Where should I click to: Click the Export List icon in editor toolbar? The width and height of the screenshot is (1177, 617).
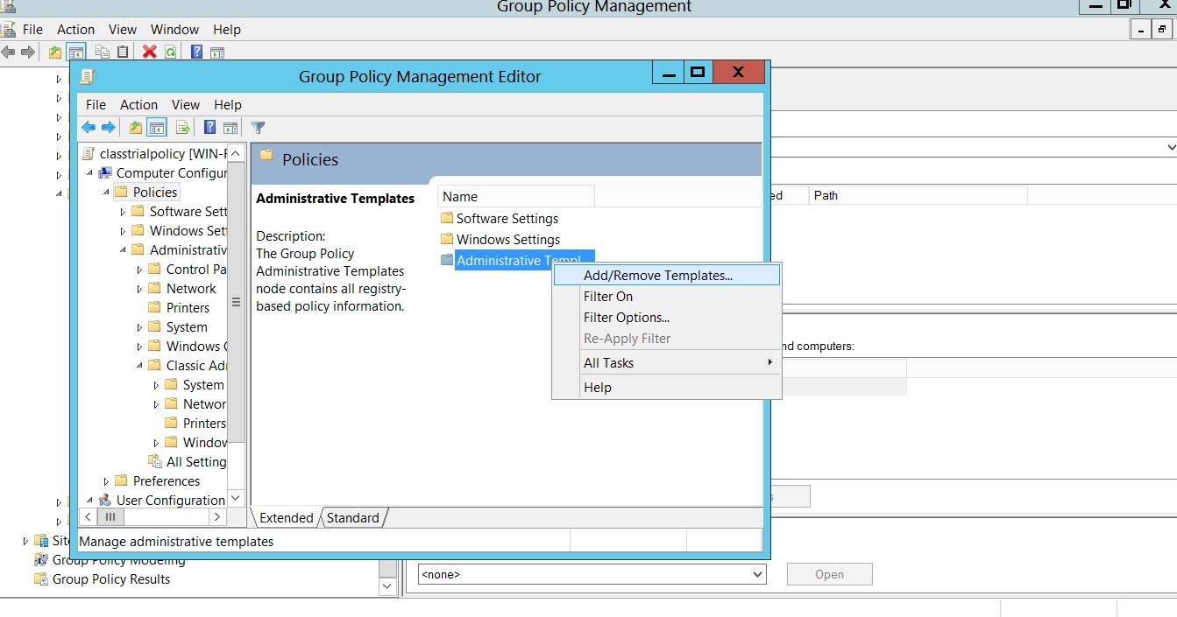pos(182,128)
